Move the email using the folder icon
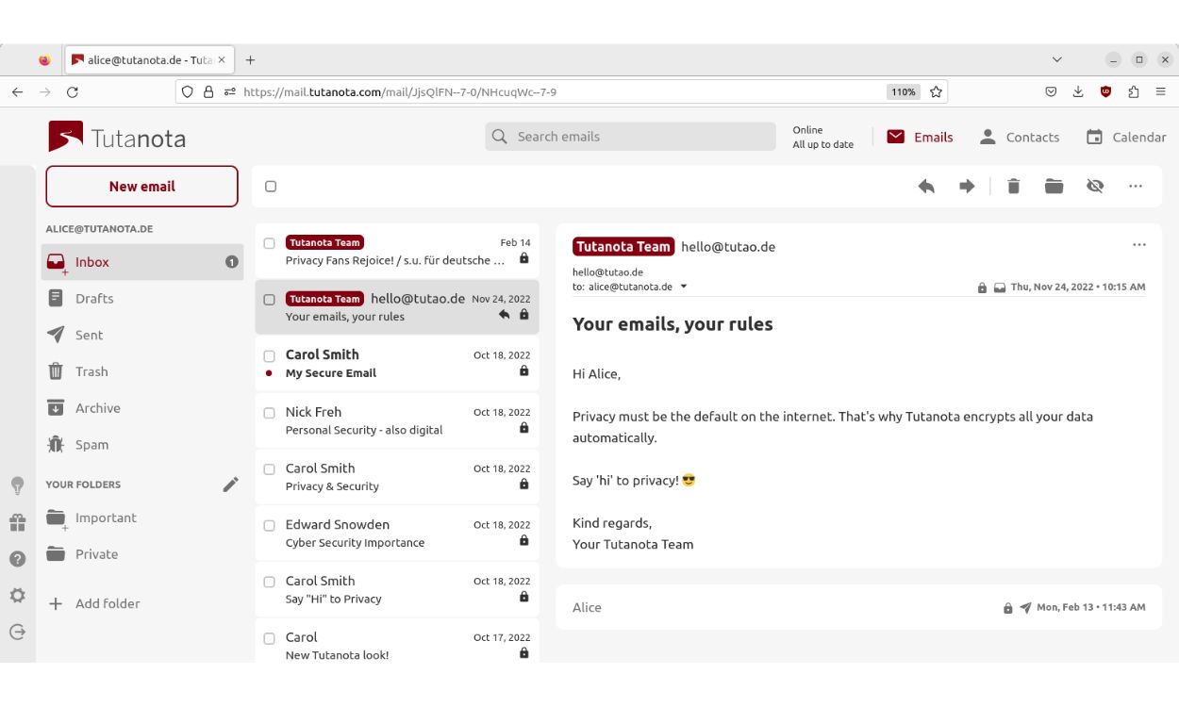1179x707 pixels. 1055,186
